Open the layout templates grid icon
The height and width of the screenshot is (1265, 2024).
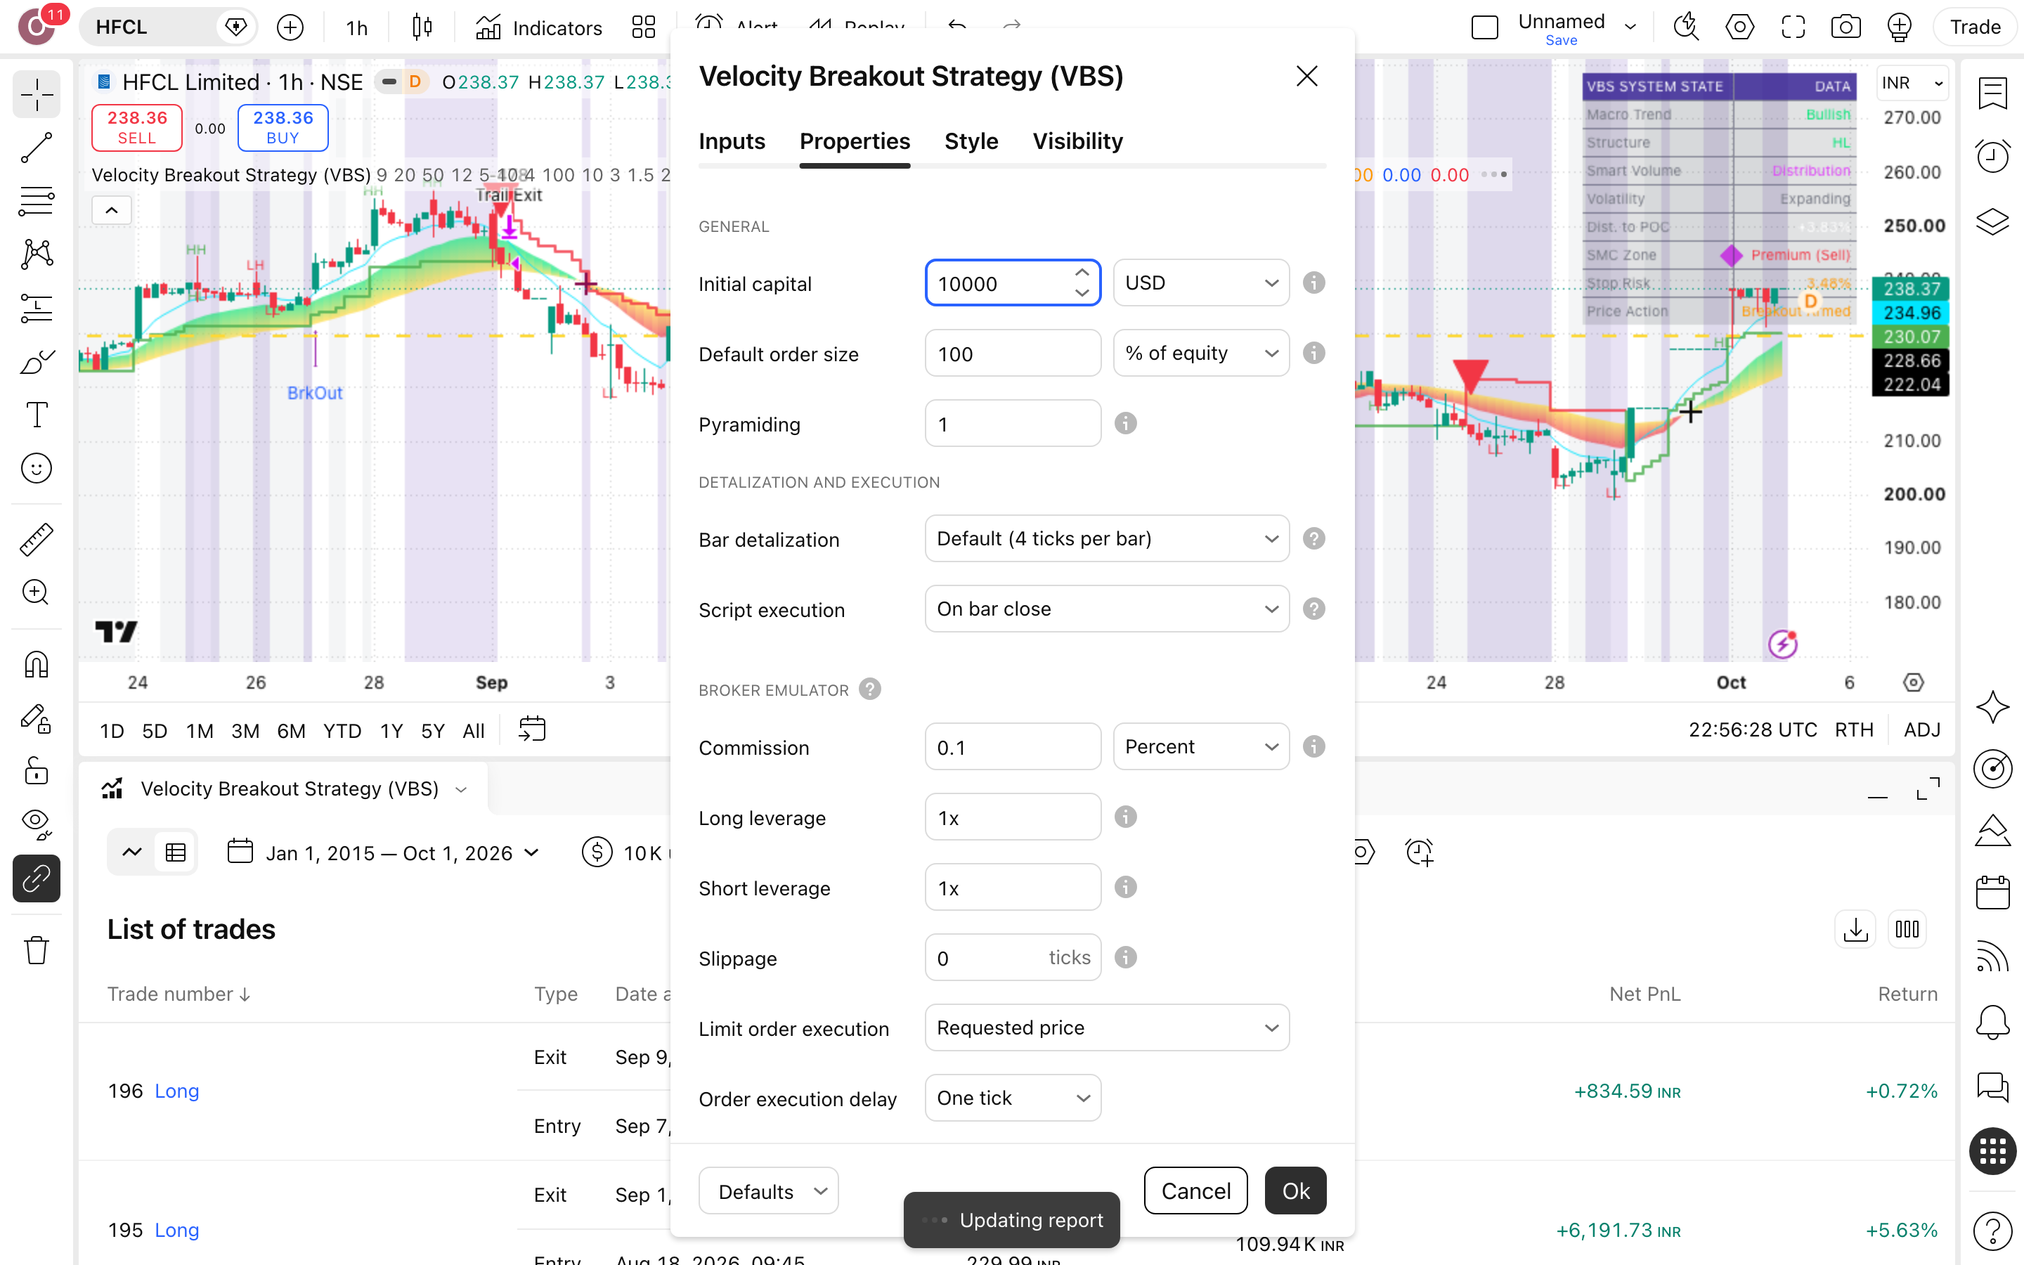pyautogui.click(x=643, y=27)
